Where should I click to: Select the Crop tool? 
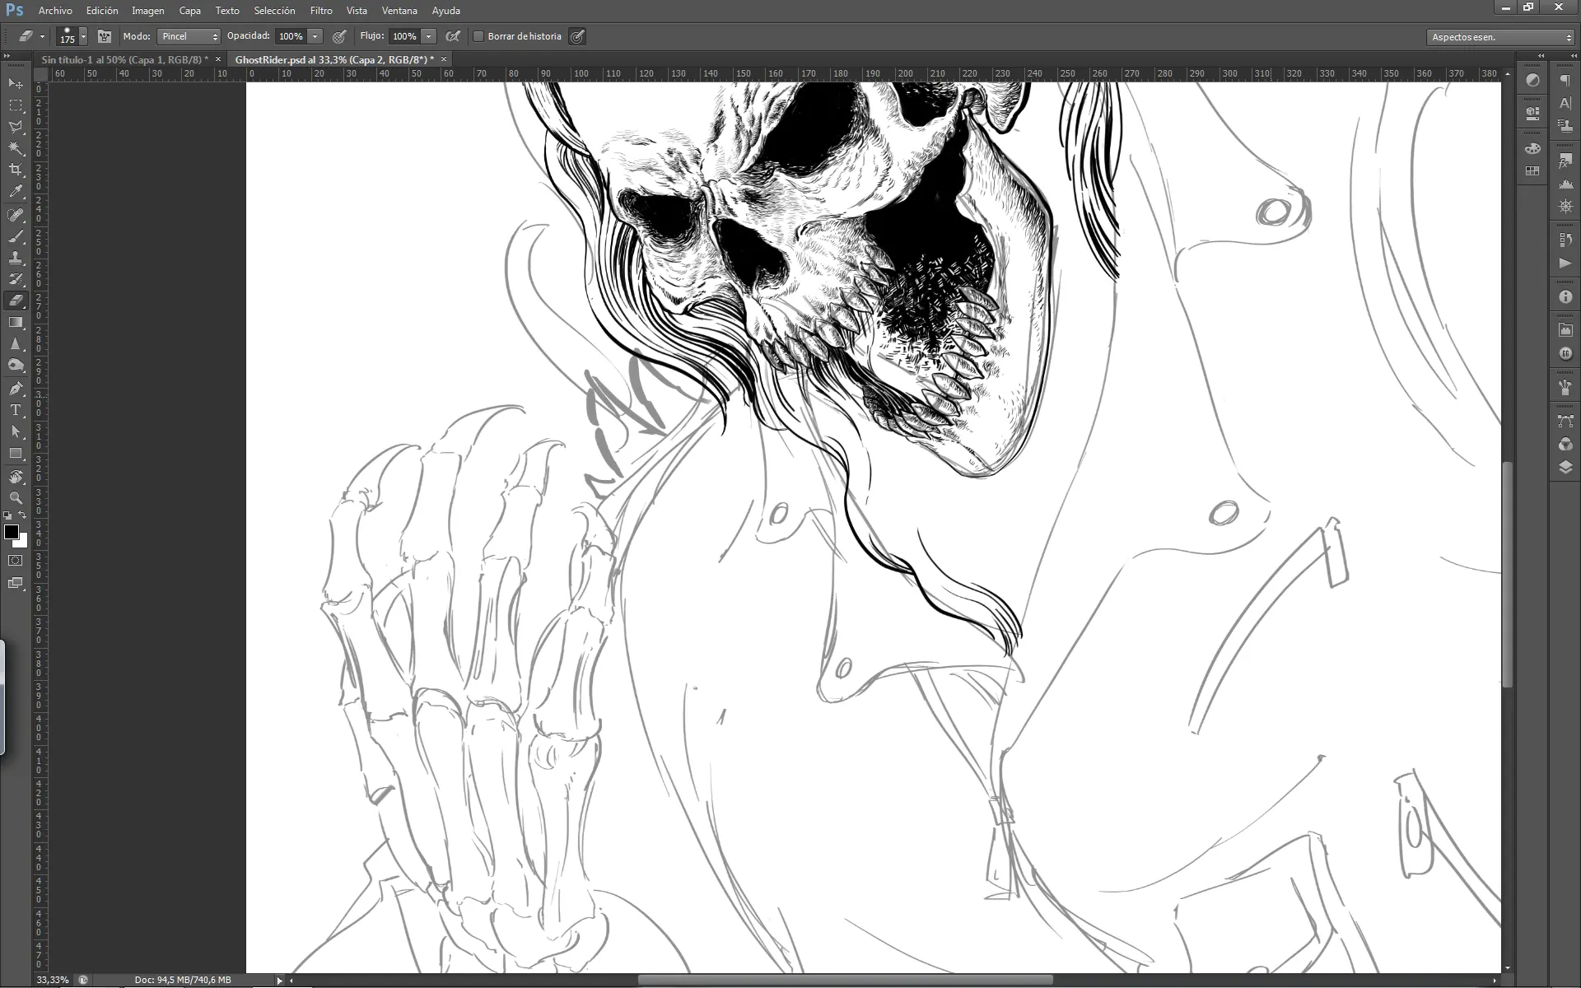click(16, 170)
